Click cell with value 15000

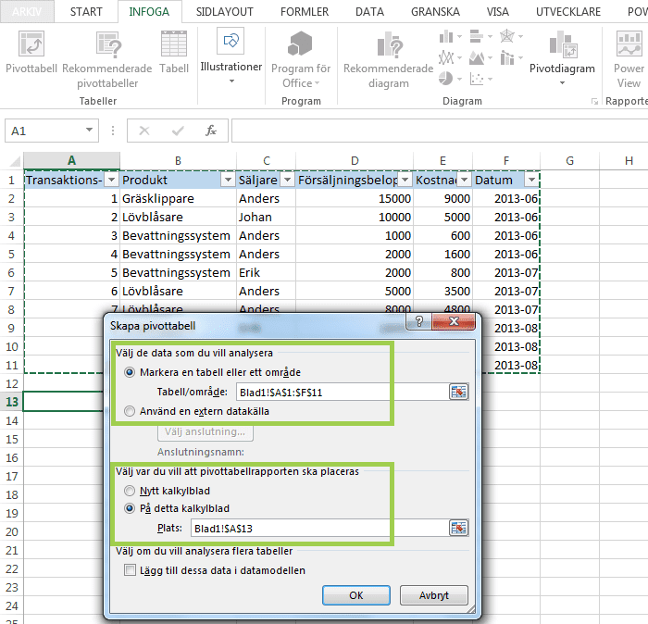point(355,198)
